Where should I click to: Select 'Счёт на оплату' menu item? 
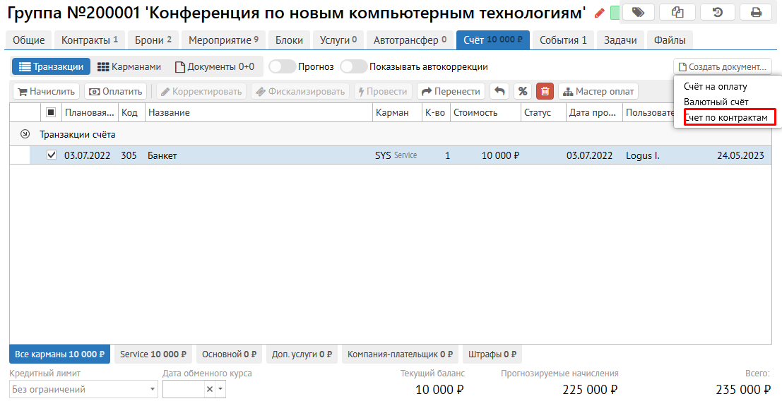point(715,86)
